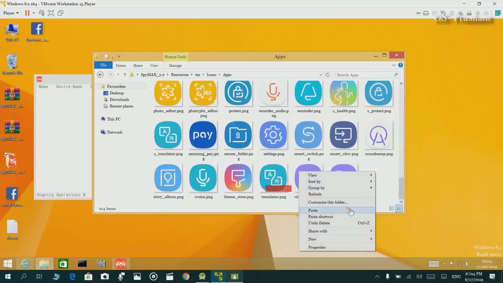
Task: Open Properties from the context menu
Action: [337, 247]
